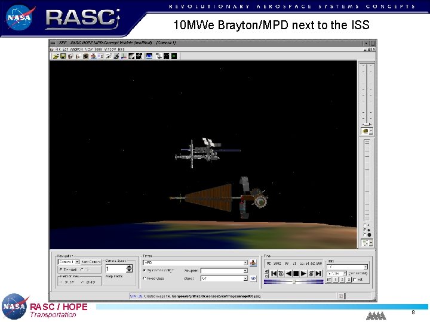Select the Synchronous target radio button
This screenshot has height=322, width=430.
[144, 270]
